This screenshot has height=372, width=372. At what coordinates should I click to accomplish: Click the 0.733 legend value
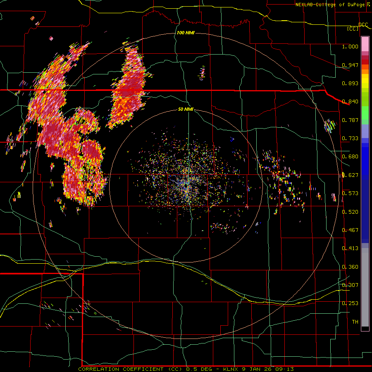point(350,138)
